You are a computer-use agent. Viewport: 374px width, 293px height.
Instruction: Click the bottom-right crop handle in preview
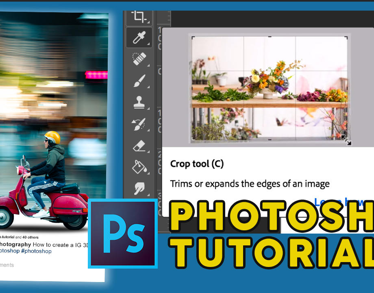[346, 140]
